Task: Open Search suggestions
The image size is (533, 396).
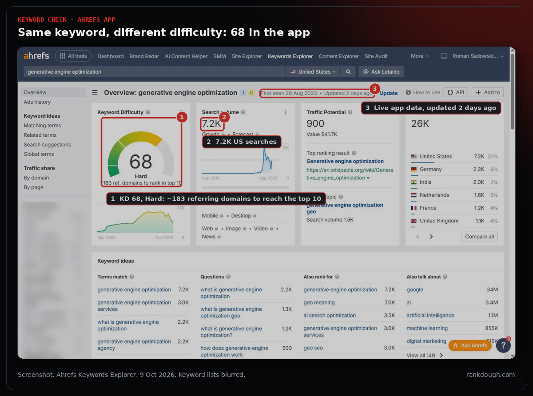Action: point(47,145)
